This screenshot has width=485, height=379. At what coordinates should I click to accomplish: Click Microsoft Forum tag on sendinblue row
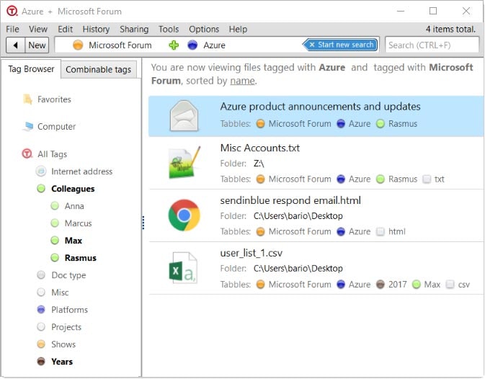tap(294, 231)
